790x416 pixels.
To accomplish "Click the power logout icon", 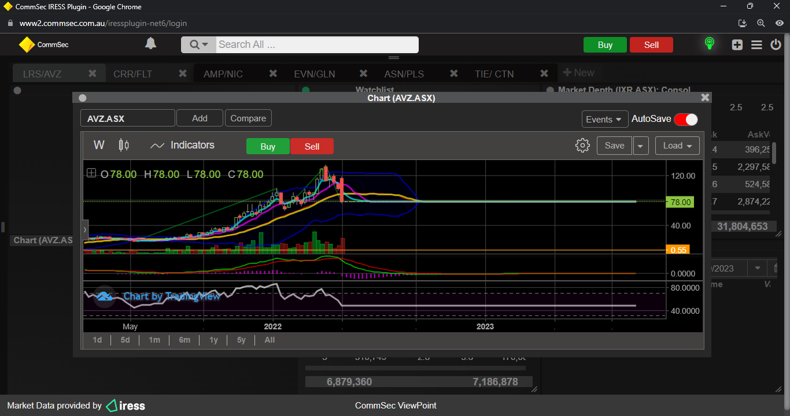I will pyautogui.click(x=776, y=44).
